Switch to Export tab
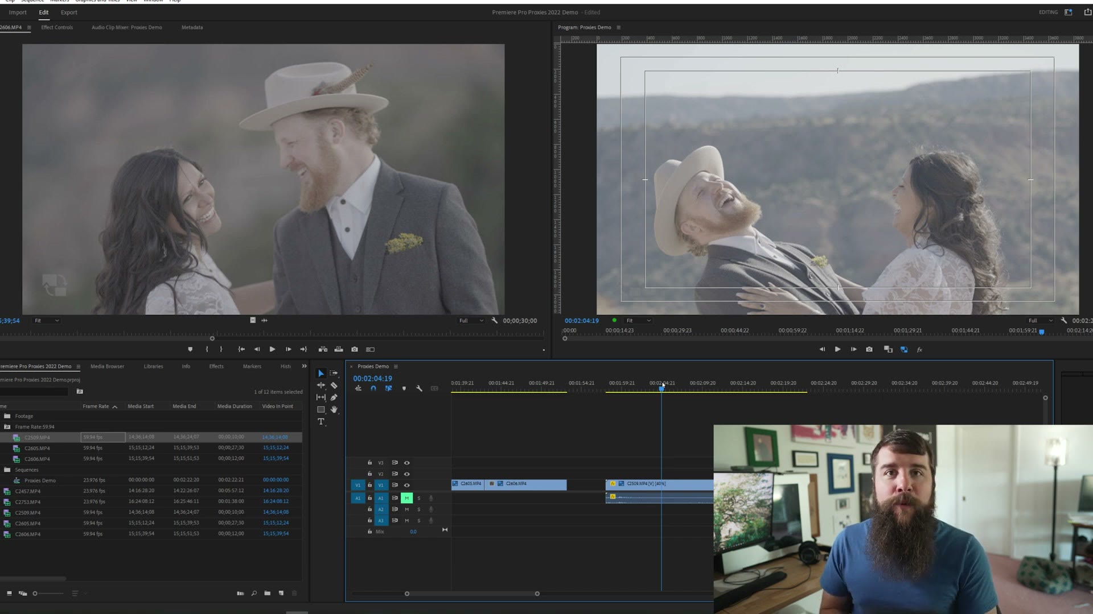 click(69, 12)
